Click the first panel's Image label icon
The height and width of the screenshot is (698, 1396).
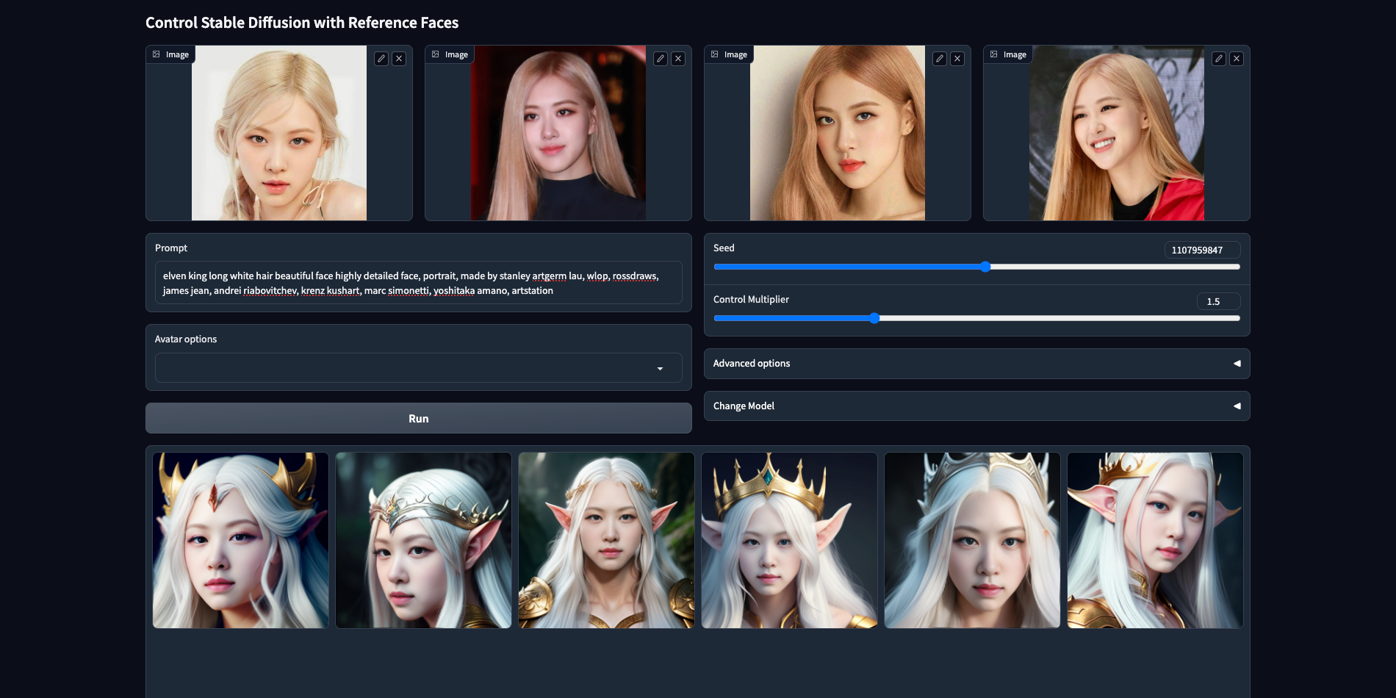point(156,54)
